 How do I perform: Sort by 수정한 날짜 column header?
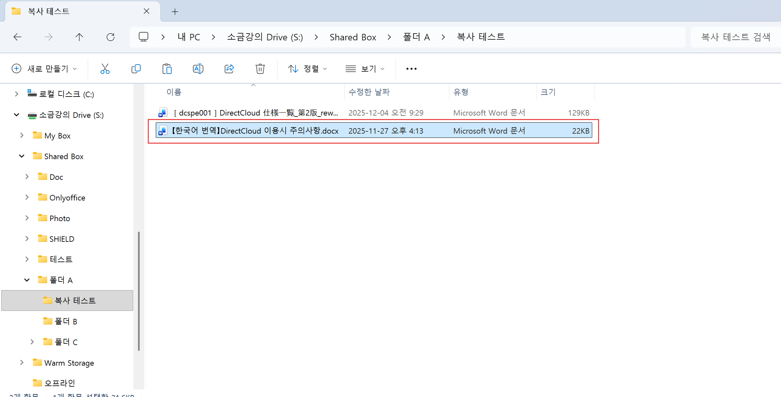pos(369,92)
